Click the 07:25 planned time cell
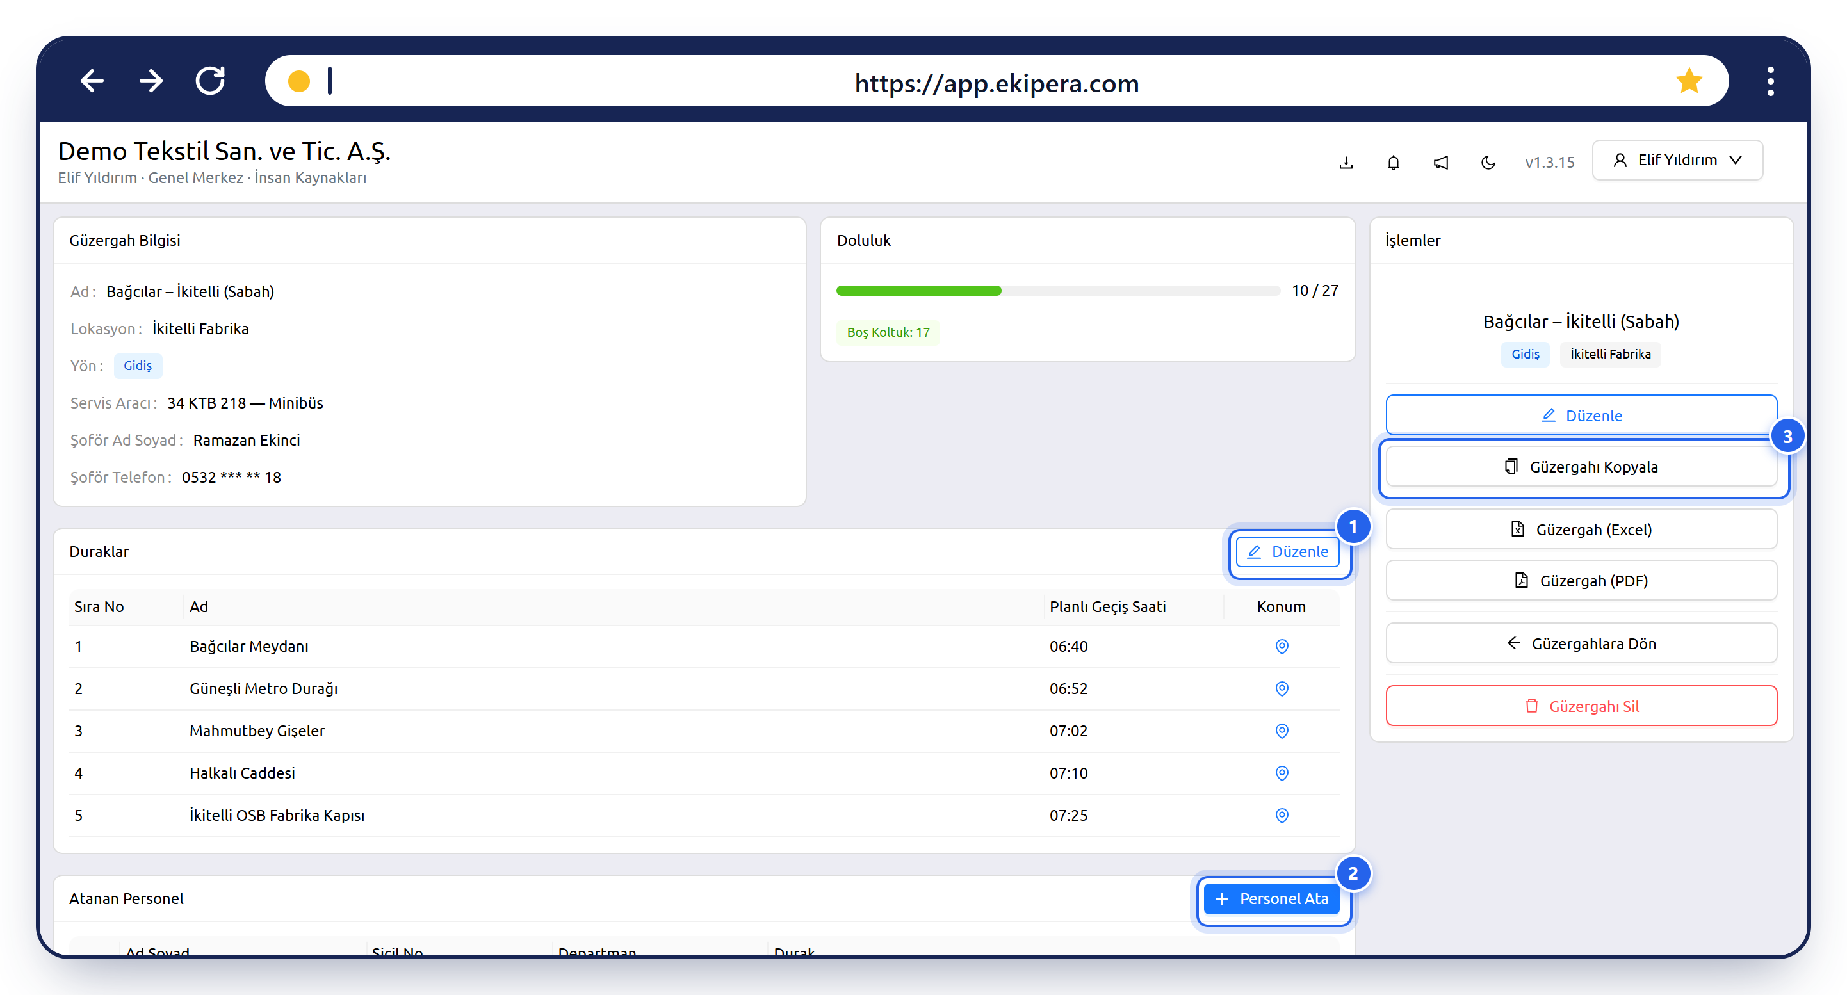The image size is (1847, 995). [x=1068, y=816]
